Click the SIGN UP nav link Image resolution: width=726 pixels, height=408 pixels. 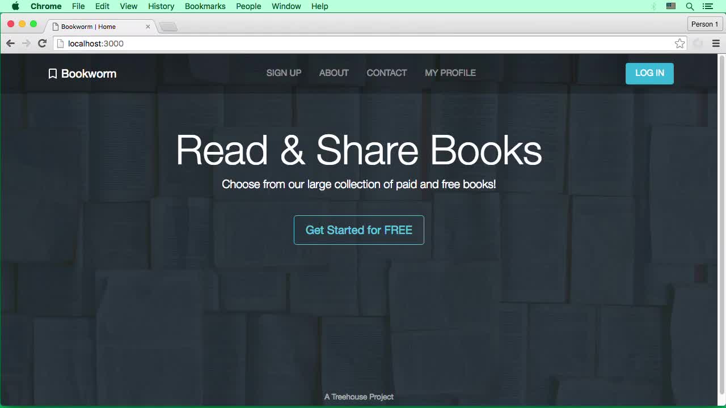284,73
